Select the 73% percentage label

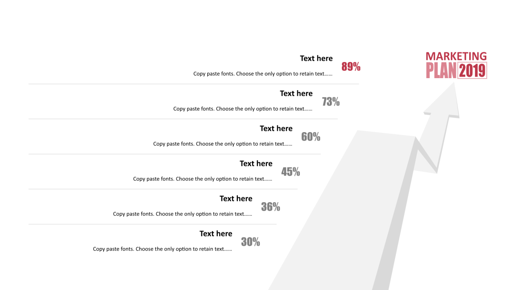point(331,102)
